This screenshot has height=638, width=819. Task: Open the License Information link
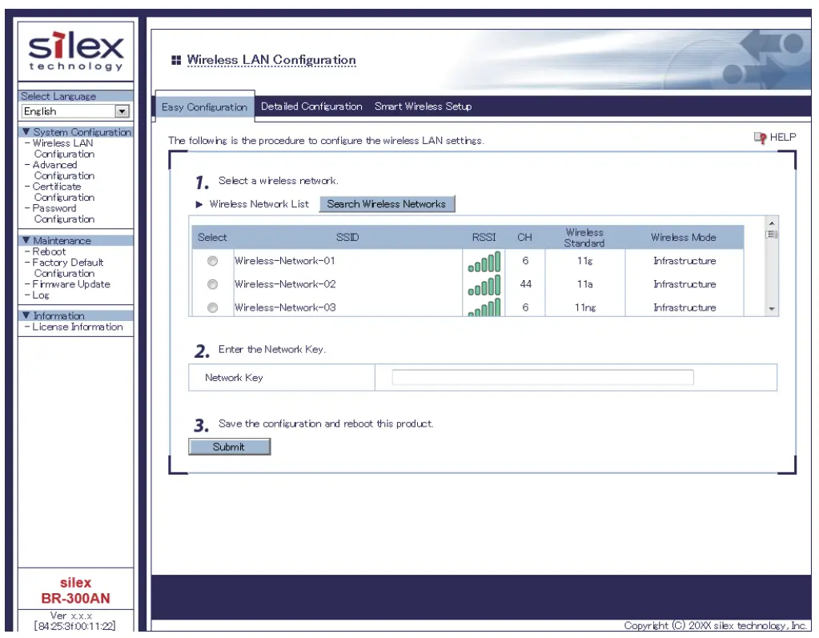[x=78, y=327]
